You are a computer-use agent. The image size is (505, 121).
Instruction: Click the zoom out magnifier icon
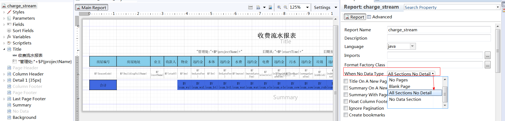(285, 7)
